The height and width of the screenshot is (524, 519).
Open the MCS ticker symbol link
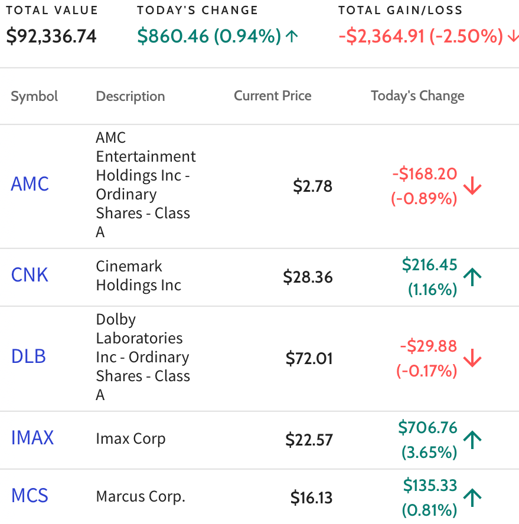(30, 495)
